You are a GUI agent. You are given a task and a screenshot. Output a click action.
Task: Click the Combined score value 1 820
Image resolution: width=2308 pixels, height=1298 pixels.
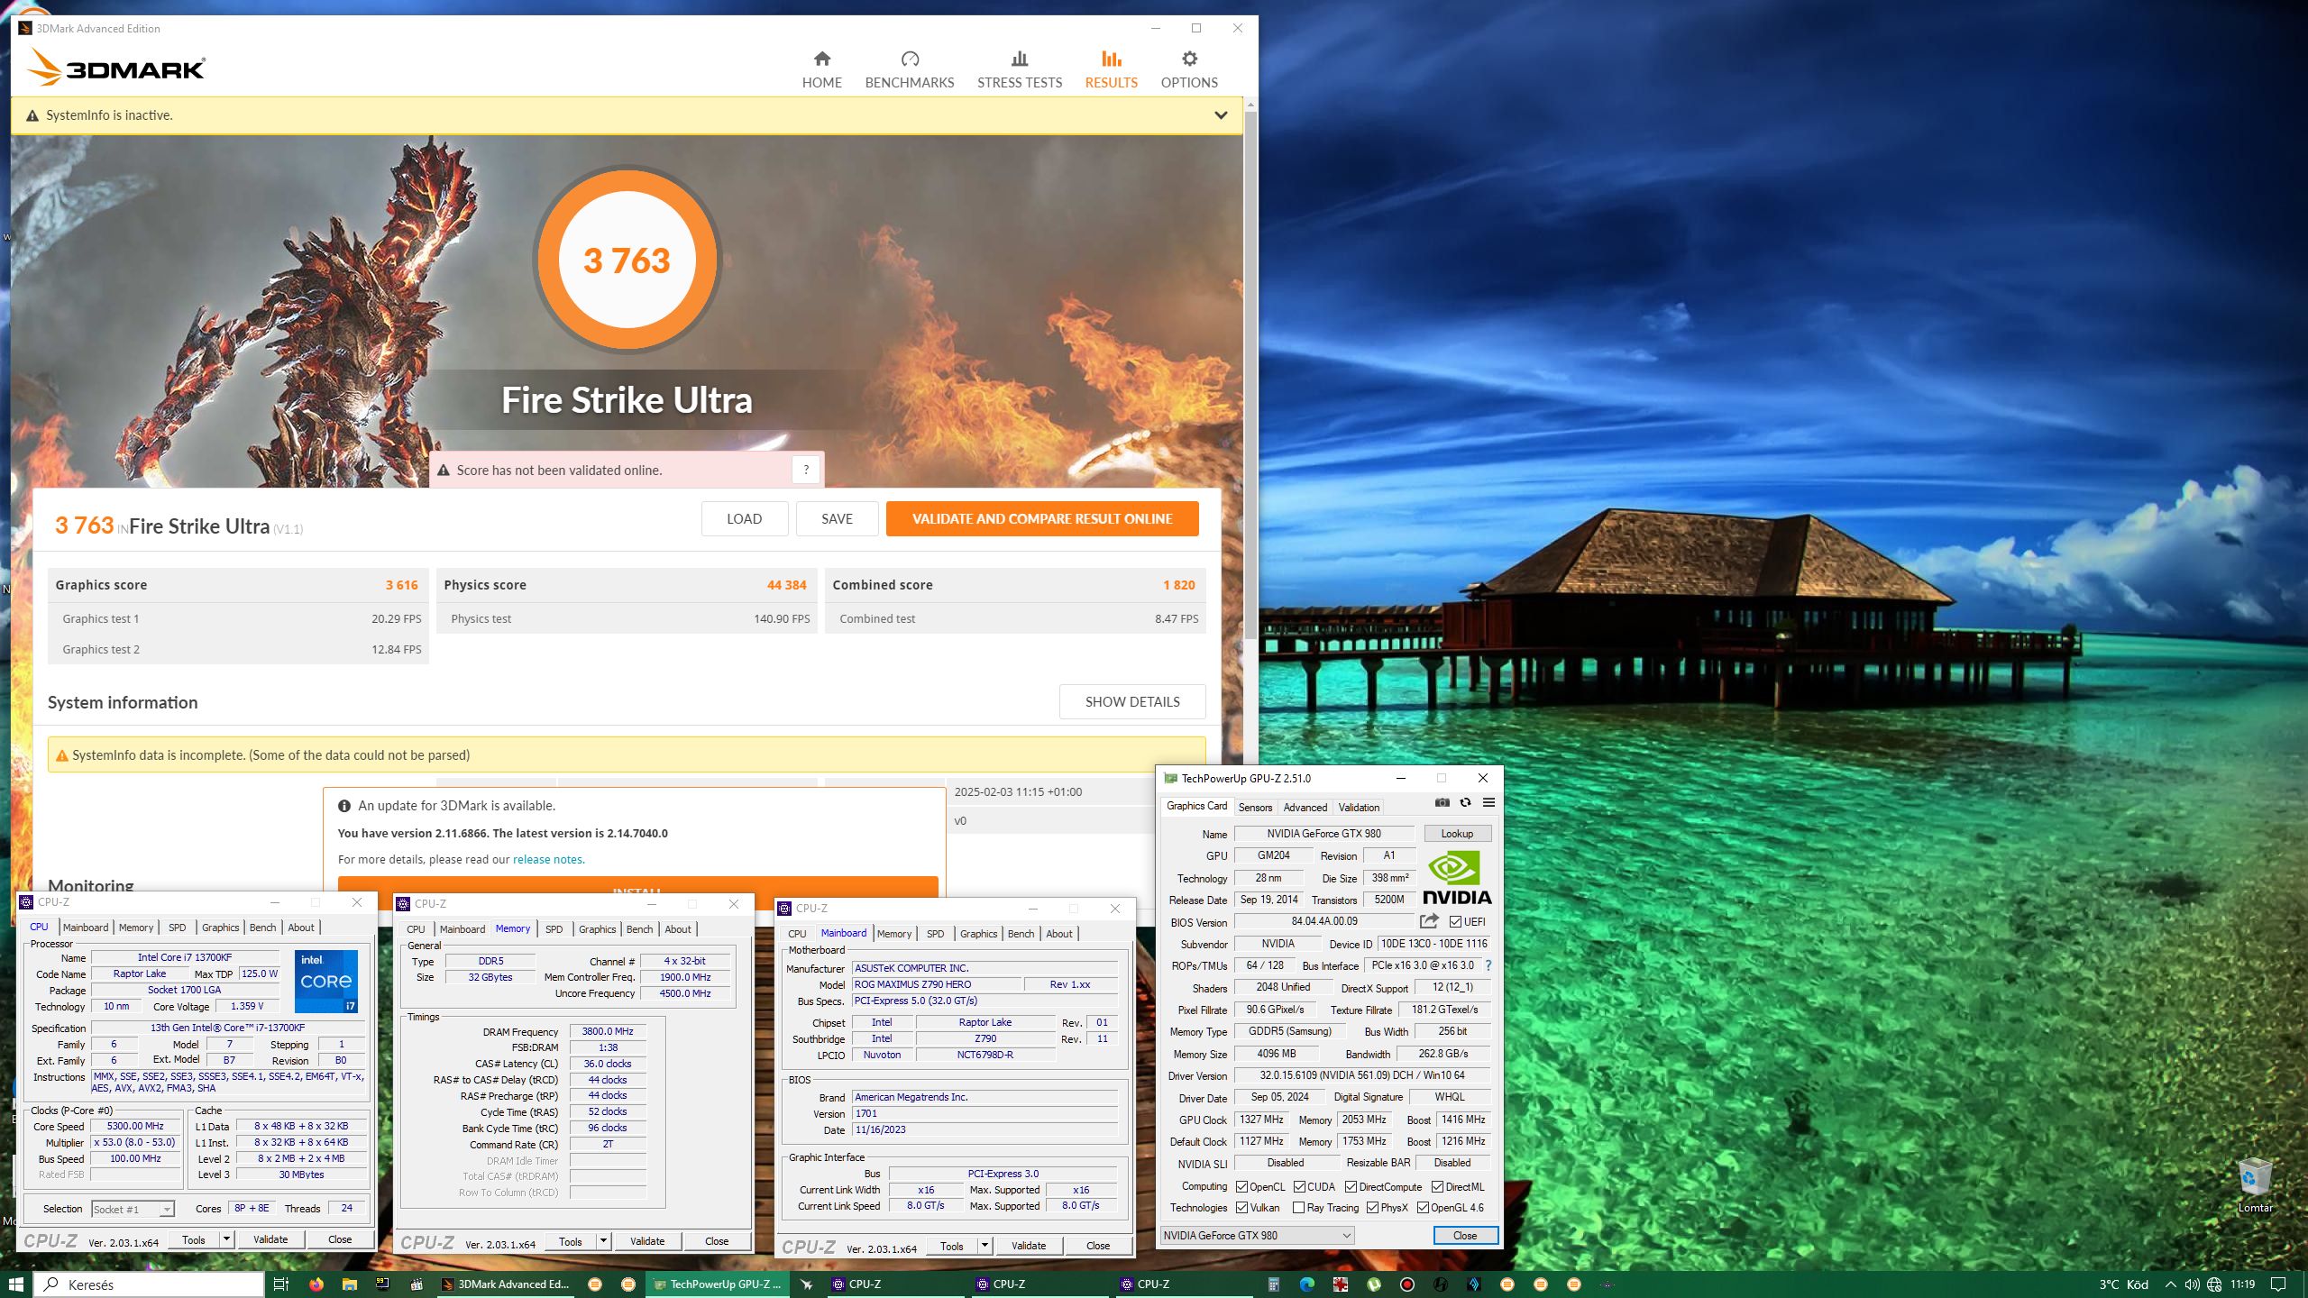(x=1178, y=584)
